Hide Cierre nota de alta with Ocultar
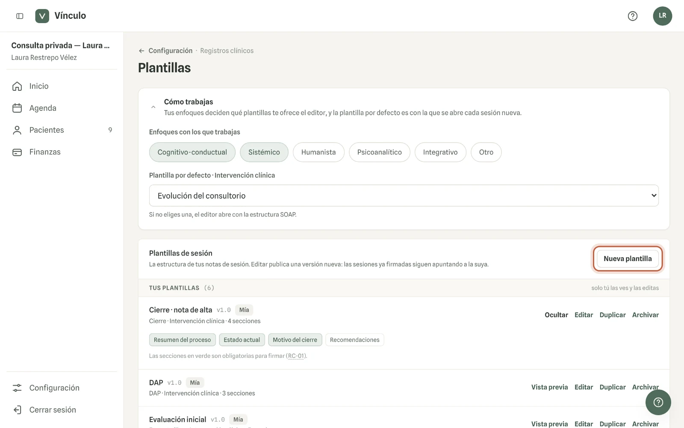 pyautogui.click(x=556, y=315)
